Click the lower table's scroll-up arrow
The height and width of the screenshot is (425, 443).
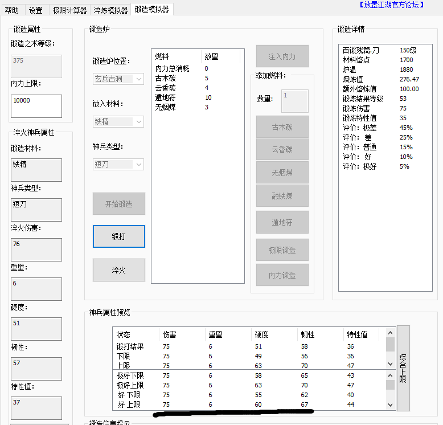coord(390,375)
